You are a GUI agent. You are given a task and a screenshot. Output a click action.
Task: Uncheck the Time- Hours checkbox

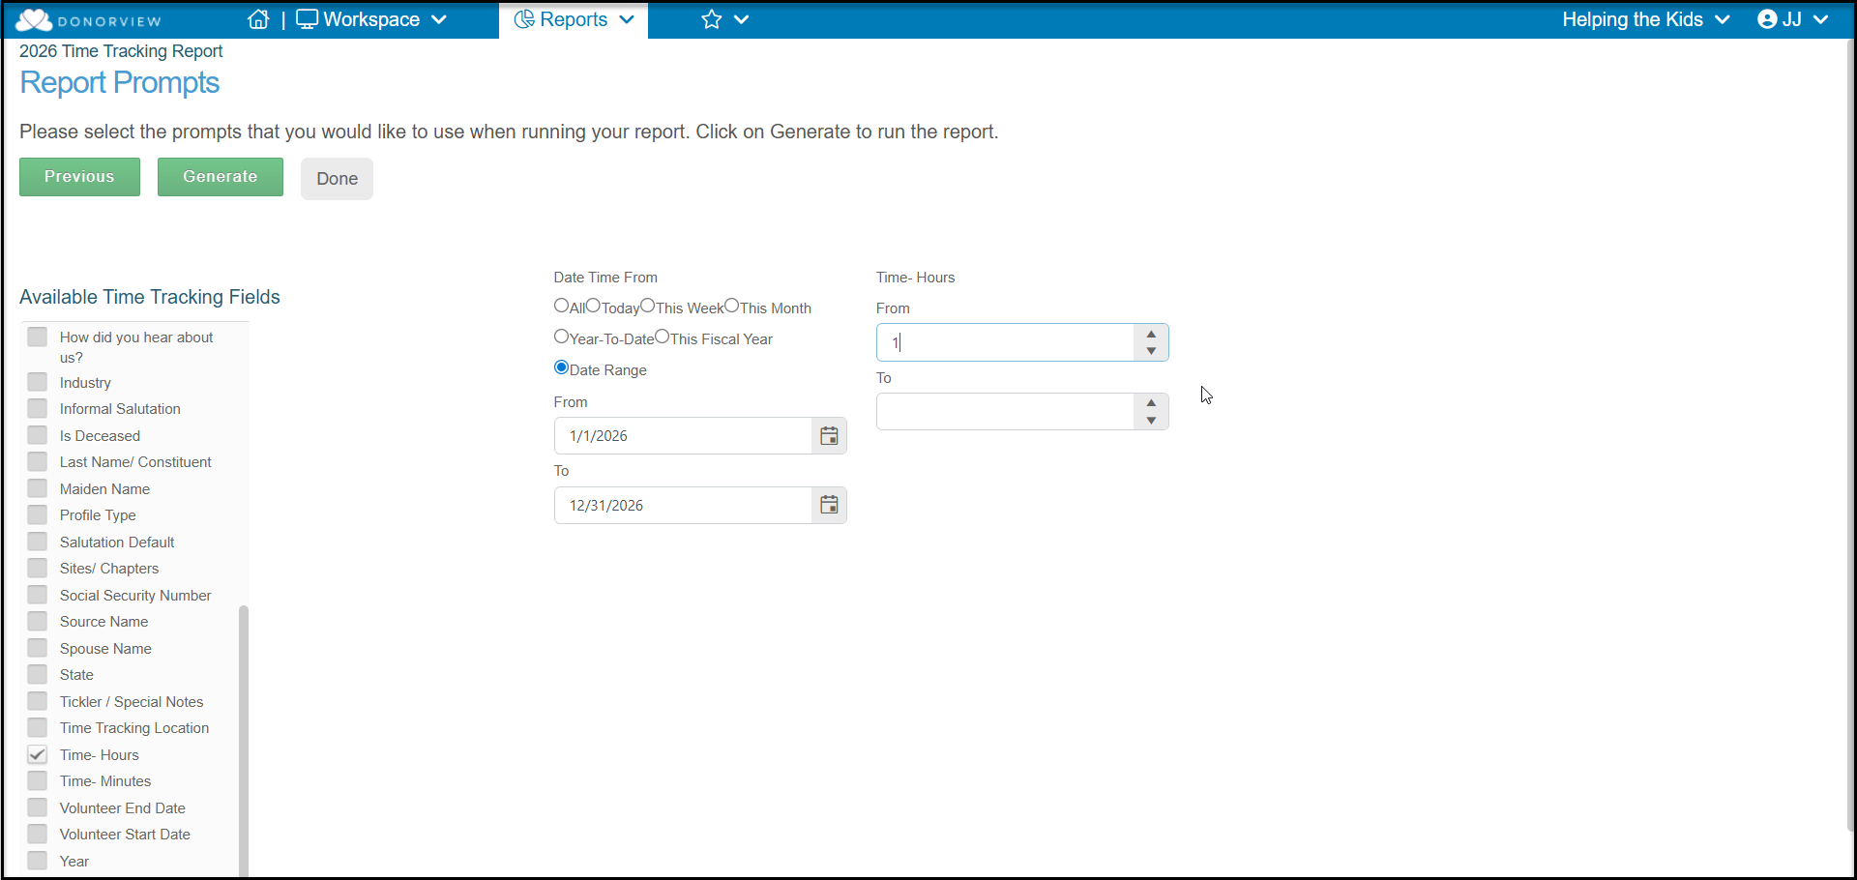coord(38,754)
